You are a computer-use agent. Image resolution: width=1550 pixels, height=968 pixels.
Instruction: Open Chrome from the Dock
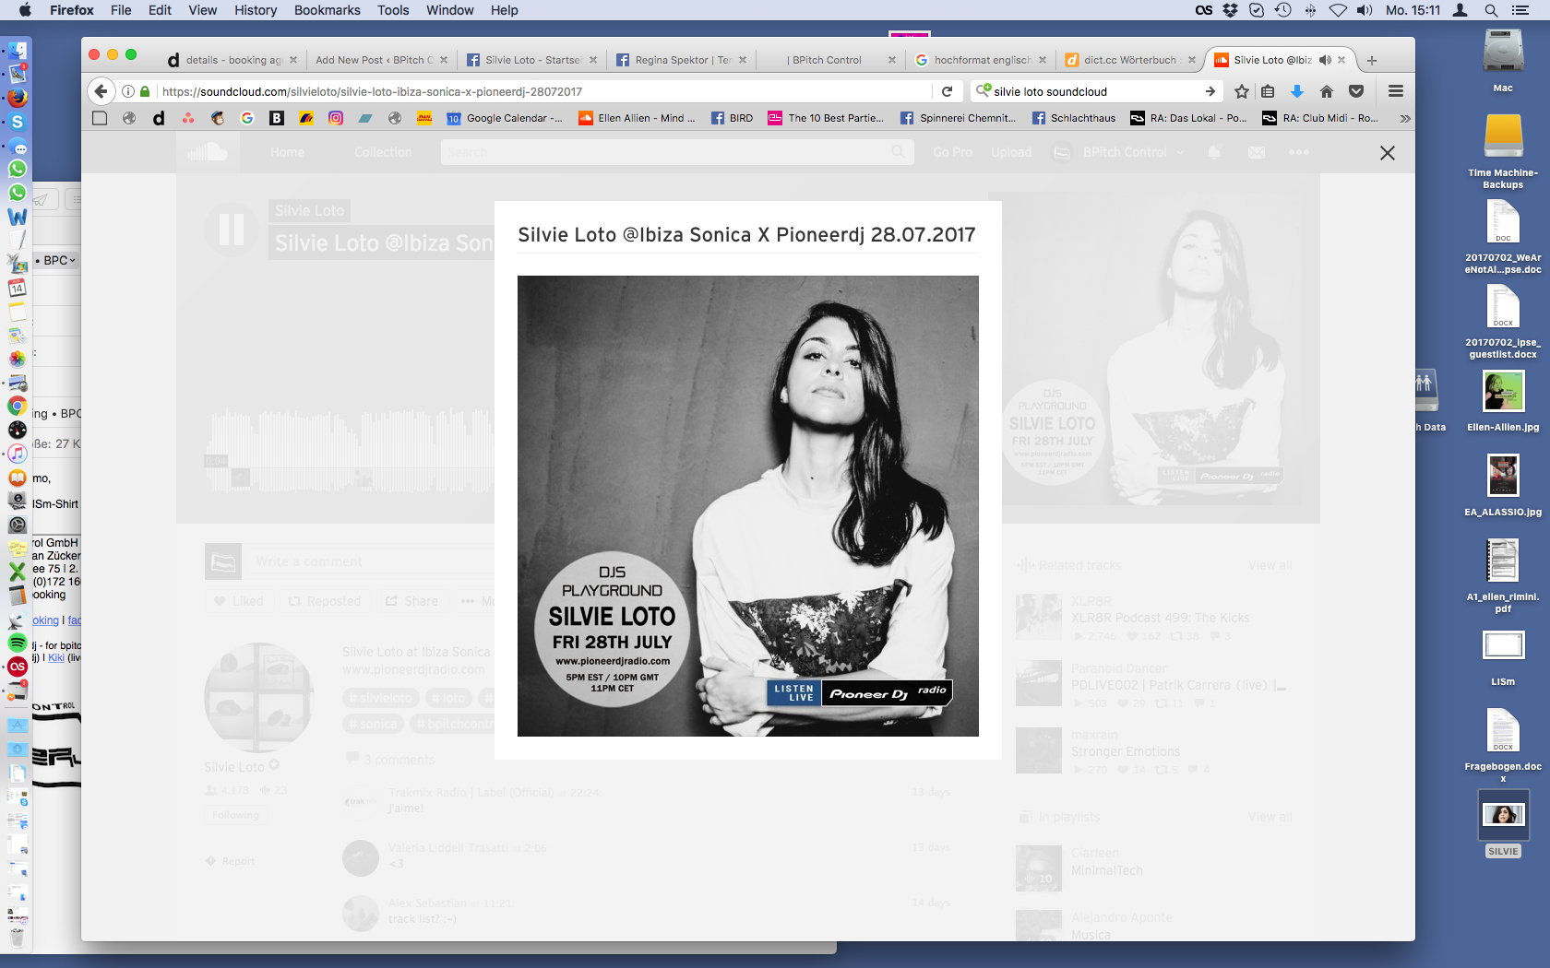[18, 406]
